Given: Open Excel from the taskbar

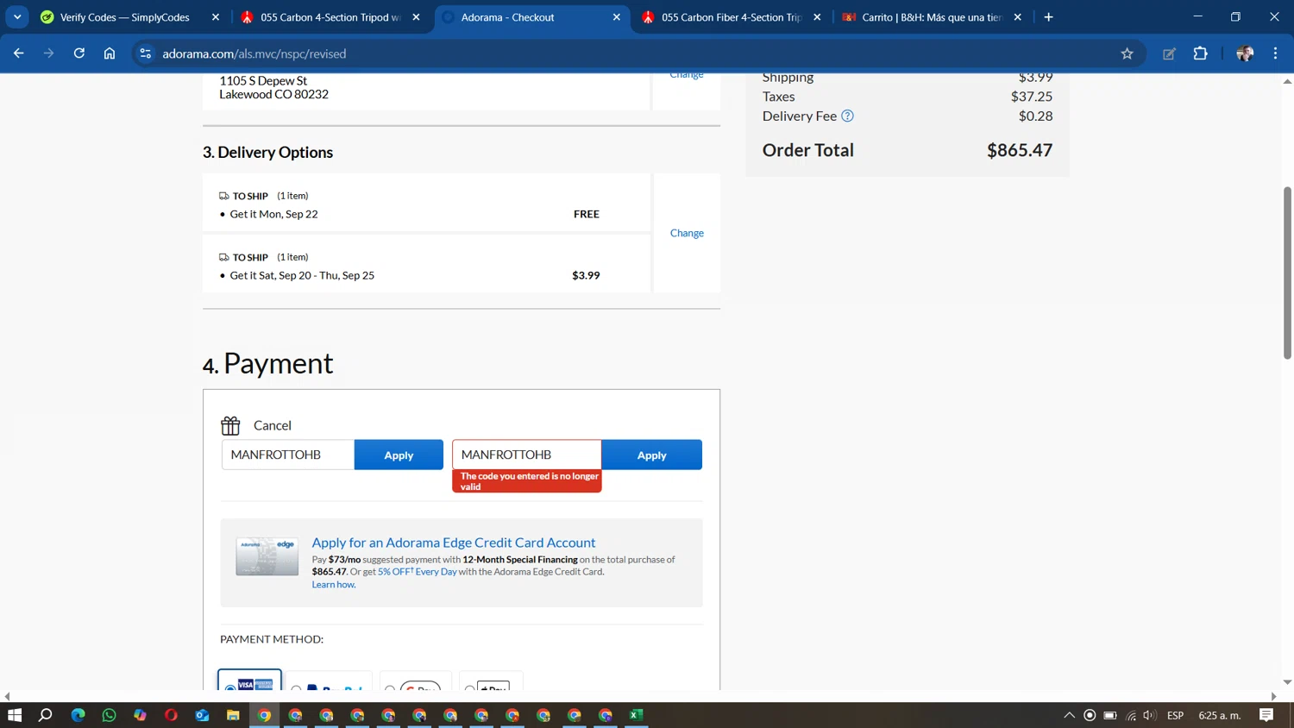Looking at the screenshot, I should 637,715.
